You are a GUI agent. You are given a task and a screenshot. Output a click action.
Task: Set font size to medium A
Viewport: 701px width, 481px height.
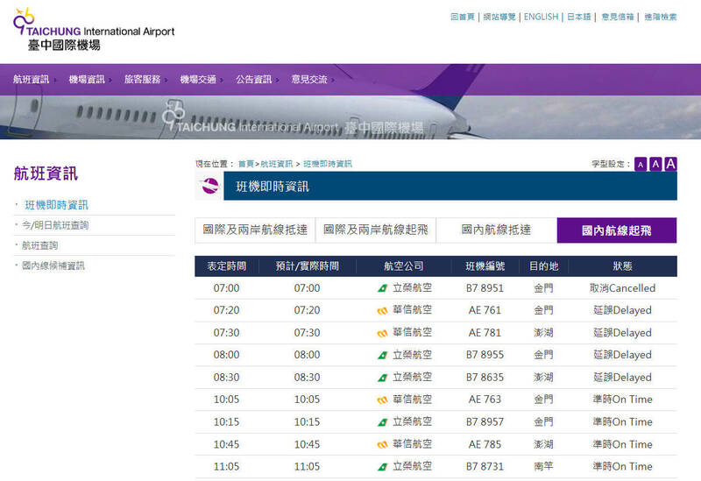[655, 165]
